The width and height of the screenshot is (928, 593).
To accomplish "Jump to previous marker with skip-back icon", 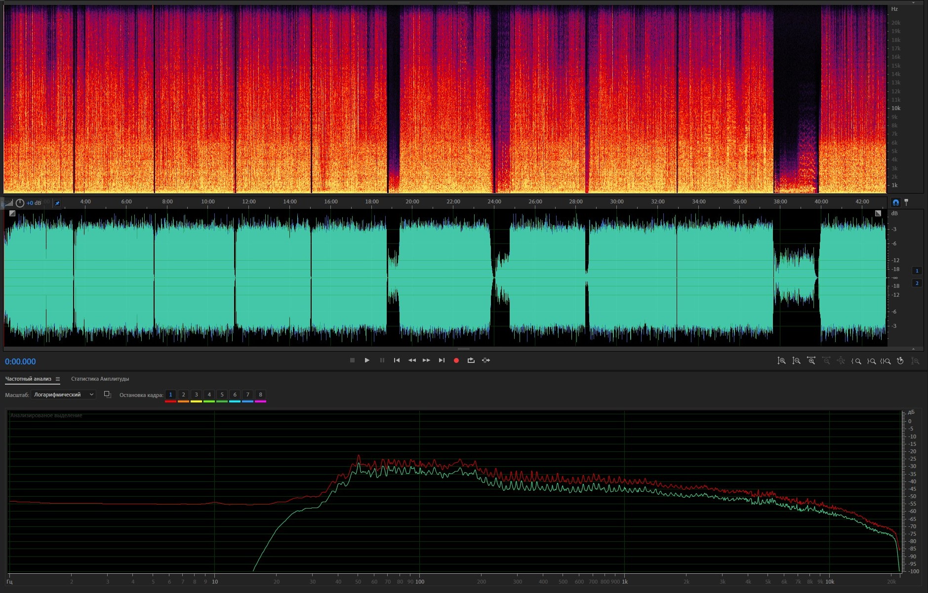I will tap(397, 360).
